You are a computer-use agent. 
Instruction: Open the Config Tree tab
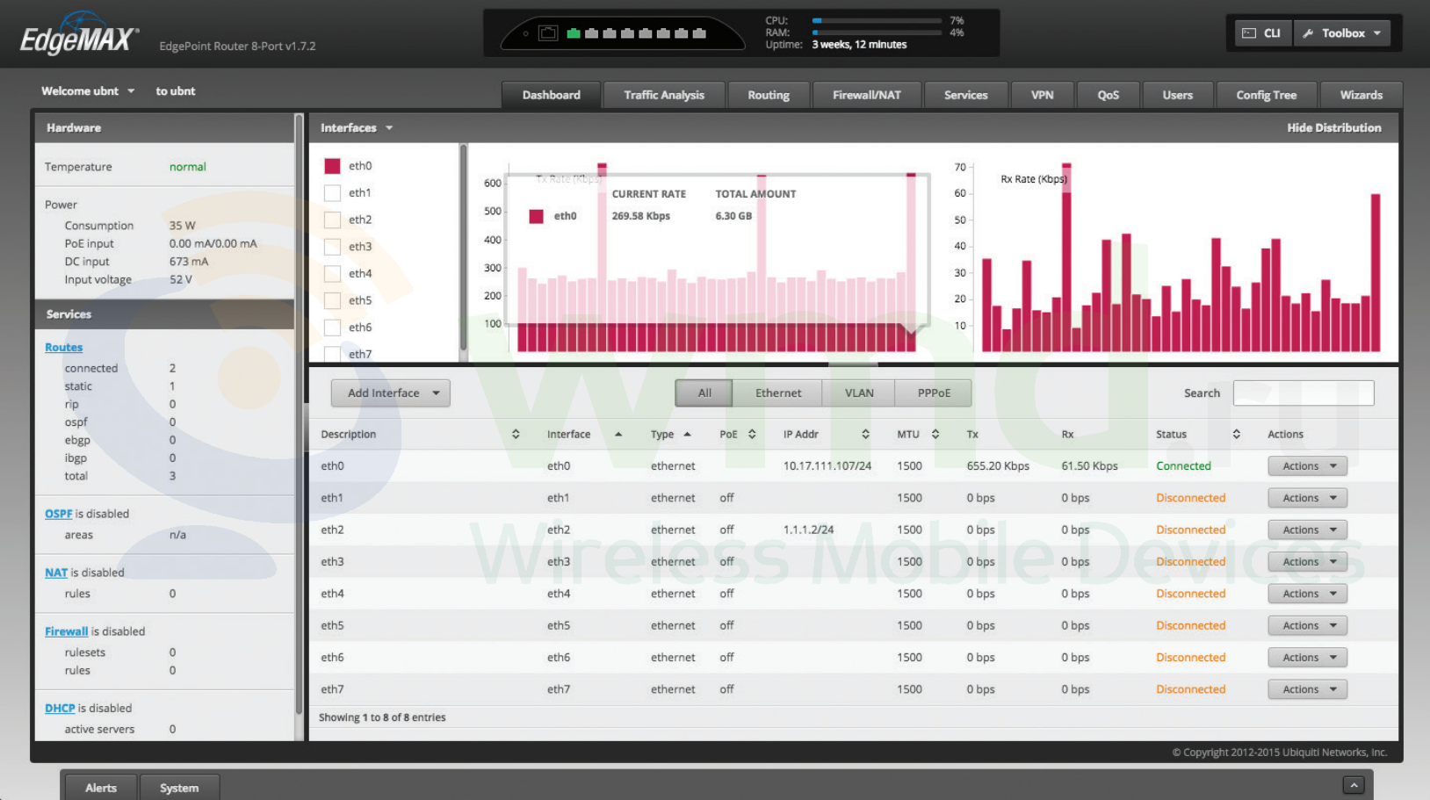pos(1267,95)
